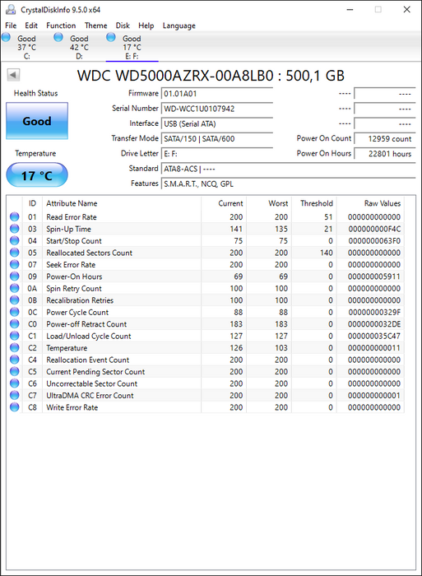Click raw value 000000000F4C
The width and height of the screenshot is (422, 576).
(374, 229)
